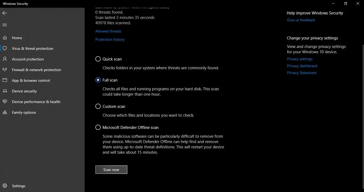Click the Account protection person icon
The height and width of the screenshot is (192, 364).
[5, 59]
